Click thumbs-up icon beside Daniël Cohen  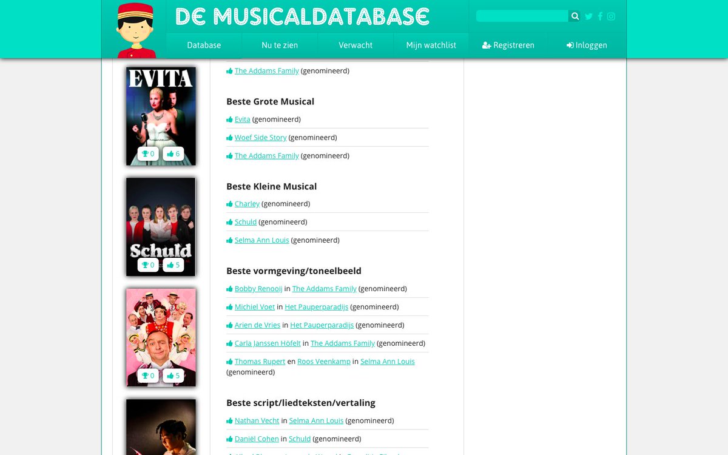pyautogui.click(x=230, y=439)
